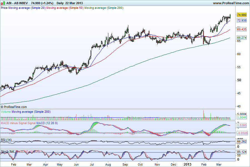Click the Aug month label on time axis
This screenshot has height=167, width=250.
click(108, 164)
